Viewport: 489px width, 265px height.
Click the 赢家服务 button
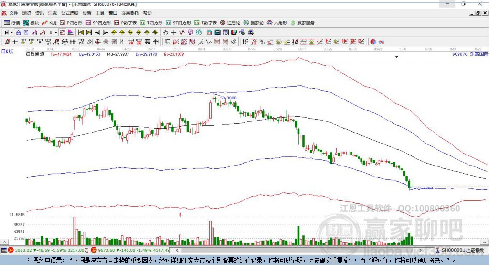[x=302, y=23]
